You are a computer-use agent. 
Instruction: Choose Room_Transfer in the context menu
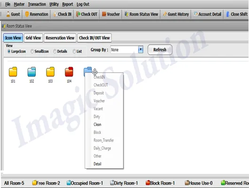[x=104, y=141]
